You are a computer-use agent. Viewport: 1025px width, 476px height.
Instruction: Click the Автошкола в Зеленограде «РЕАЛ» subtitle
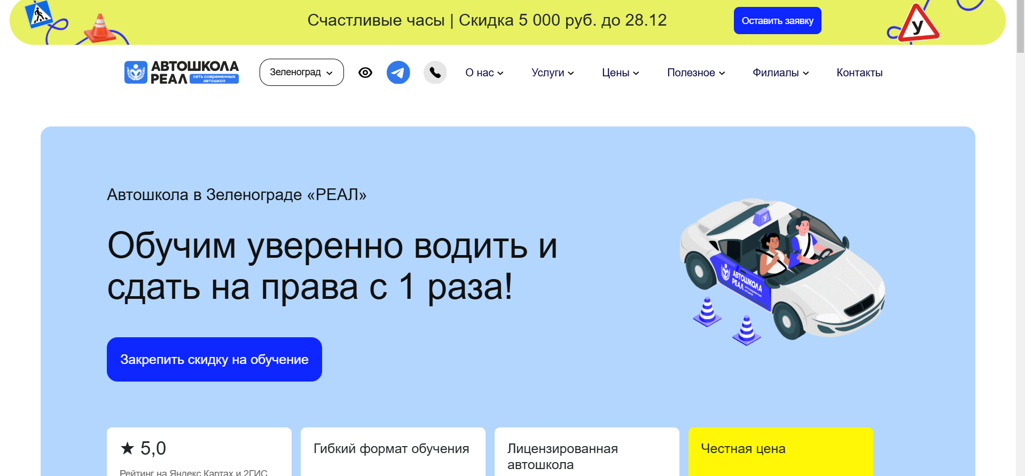237,195
